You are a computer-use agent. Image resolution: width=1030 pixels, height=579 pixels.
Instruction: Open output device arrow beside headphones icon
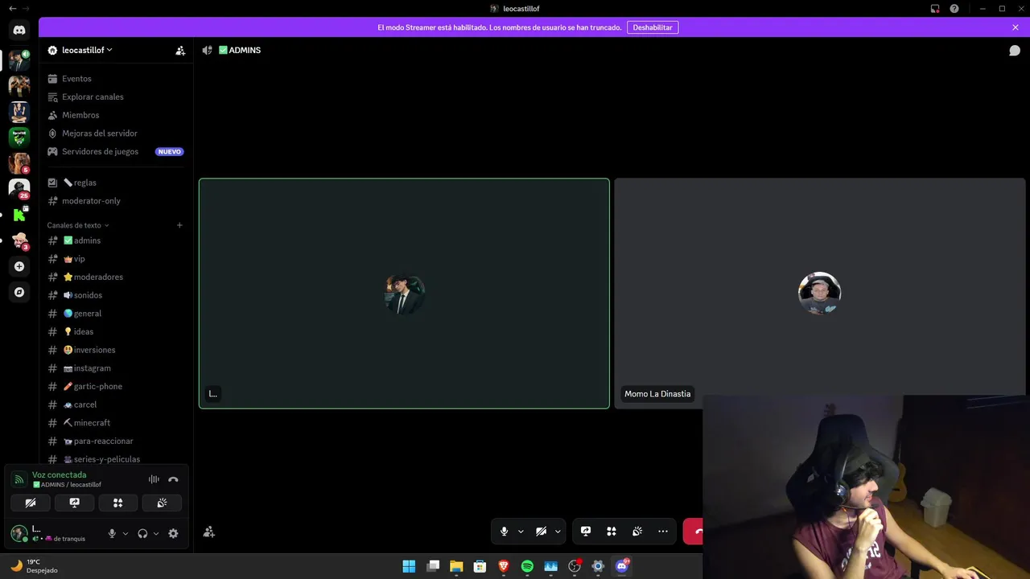156,533
